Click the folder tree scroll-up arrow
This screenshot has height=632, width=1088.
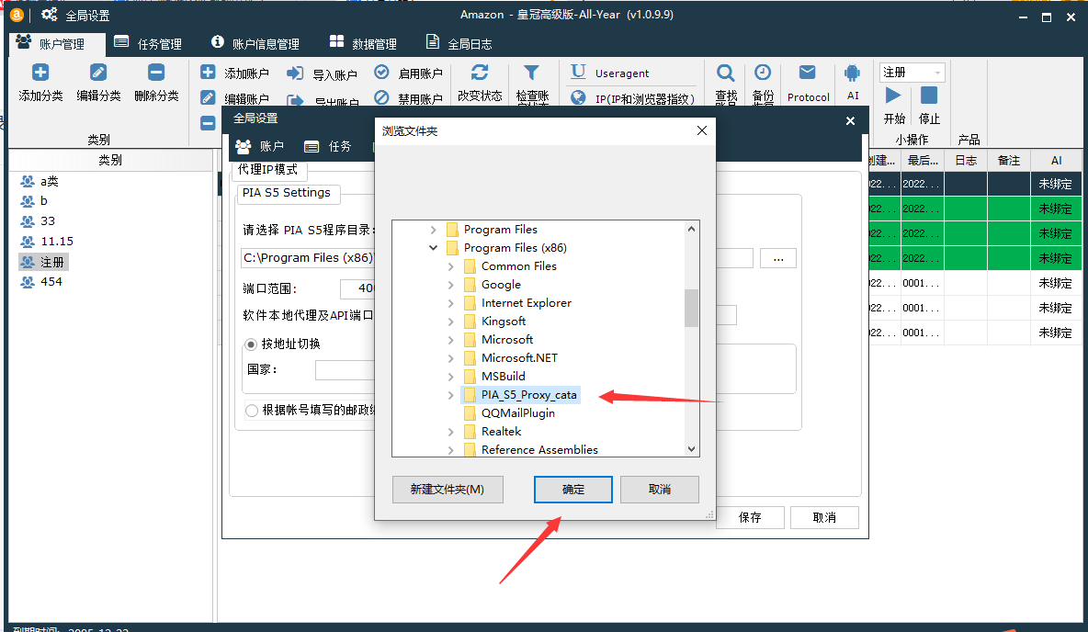[x=691, y=229]
